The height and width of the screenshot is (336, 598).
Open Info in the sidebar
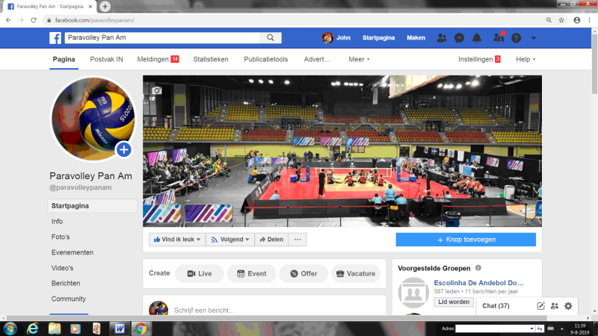click(58, 221)
